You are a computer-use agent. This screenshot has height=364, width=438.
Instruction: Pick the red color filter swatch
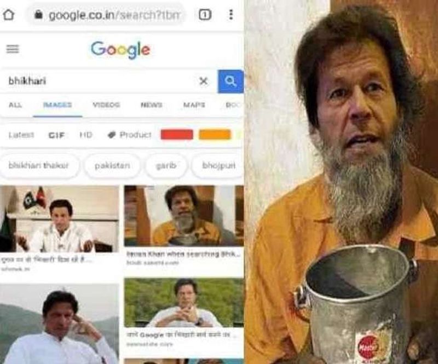[x=177, y=134]
